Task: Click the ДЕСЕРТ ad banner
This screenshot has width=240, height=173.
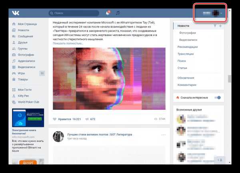Action: 28,162
